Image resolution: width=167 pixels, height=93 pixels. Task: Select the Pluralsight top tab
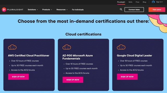[121, 2]
